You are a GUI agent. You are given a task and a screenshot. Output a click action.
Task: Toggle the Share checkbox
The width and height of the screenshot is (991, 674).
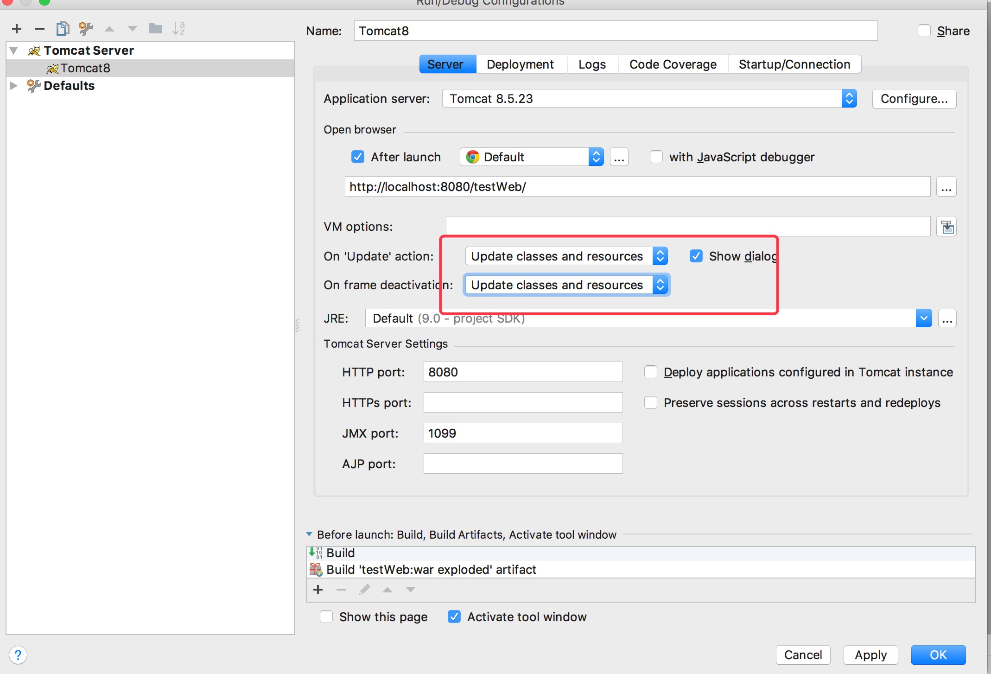924,31
